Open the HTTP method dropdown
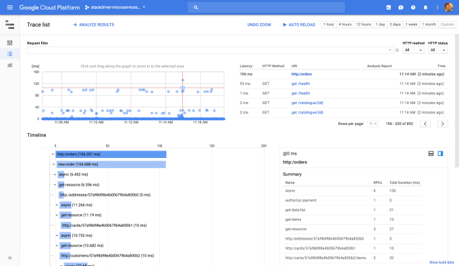This screenshot has width=459, height=266. pyautogui.click(x=413, y=50)
